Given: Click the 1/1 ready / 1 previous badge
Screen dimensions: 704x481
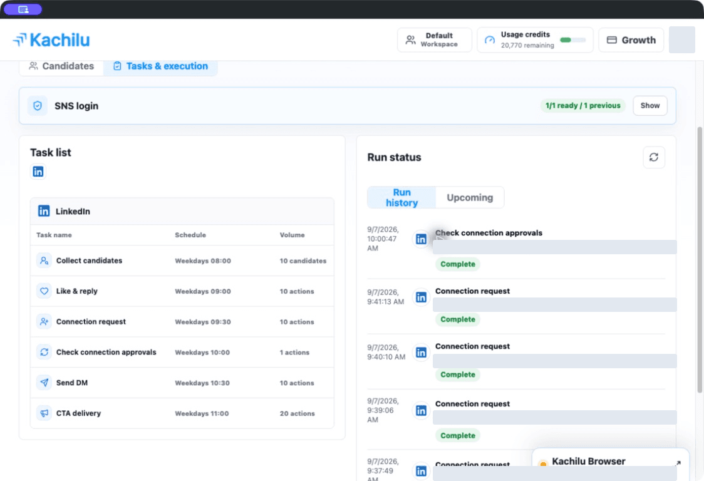Looking at the screenshot, I should click(x=582, y=106).
